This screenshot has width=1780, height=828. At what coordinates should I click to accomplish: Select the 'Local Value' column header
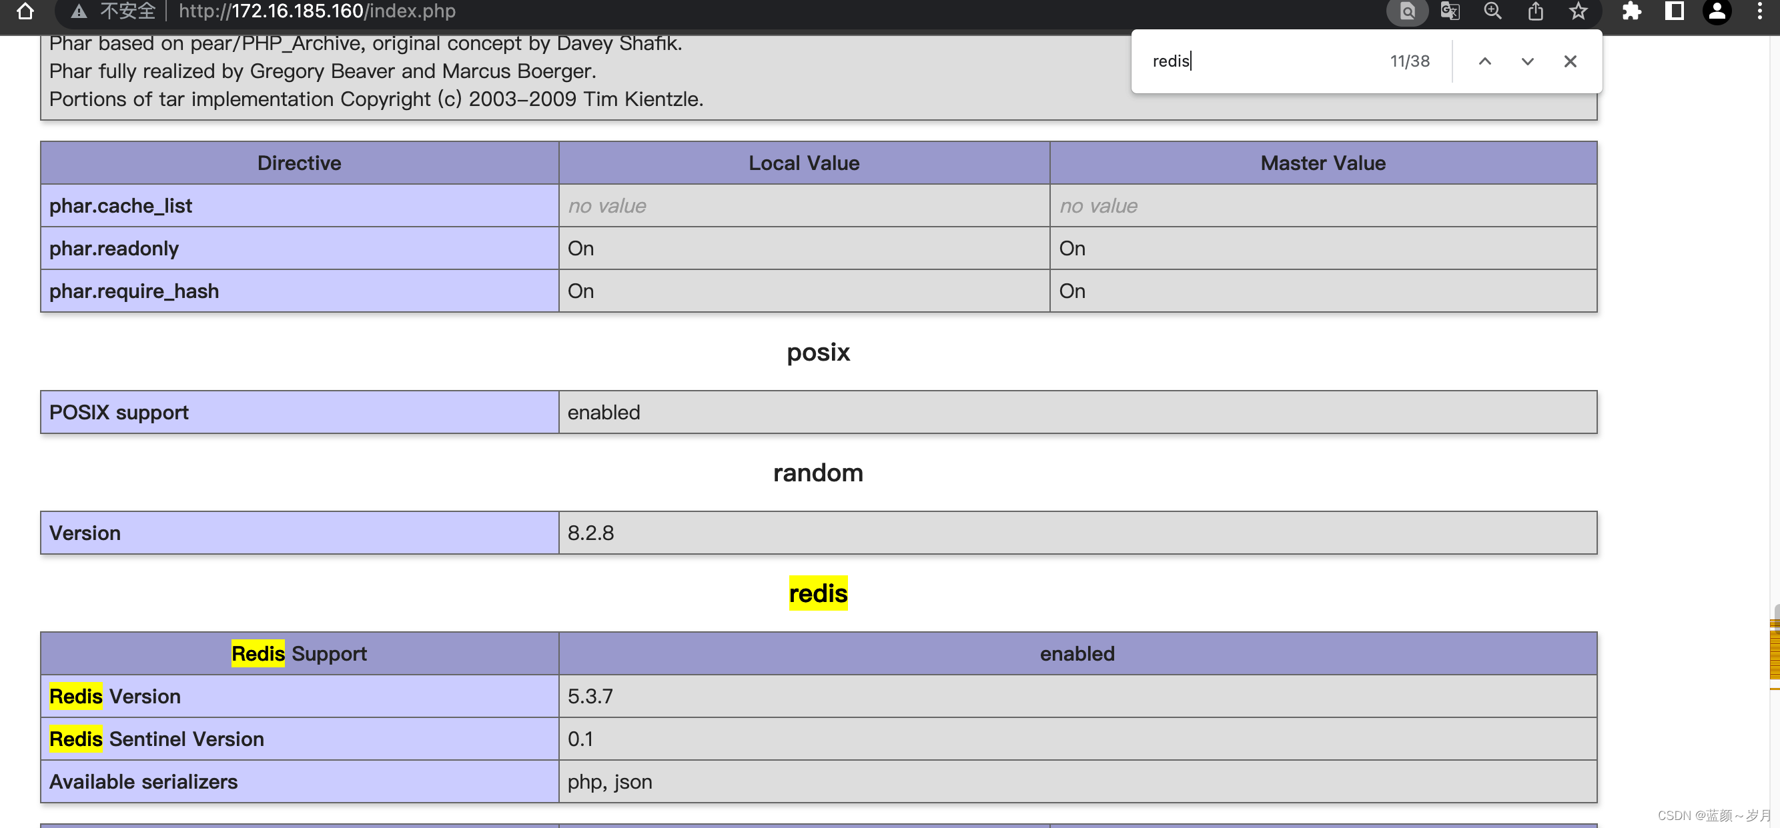[805, 163]
